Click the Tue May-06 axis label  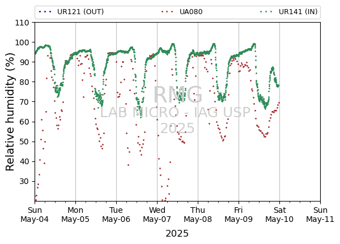[x=116, y=215]
